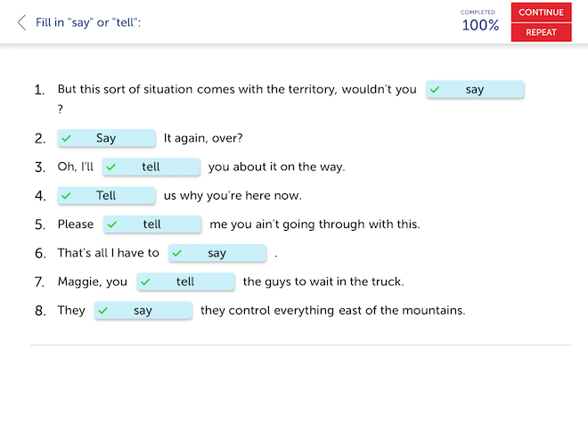Click the green checkmark in sentence 2's answer
Image resolution: width=588 pixels, height=441 pixels.
67,138
